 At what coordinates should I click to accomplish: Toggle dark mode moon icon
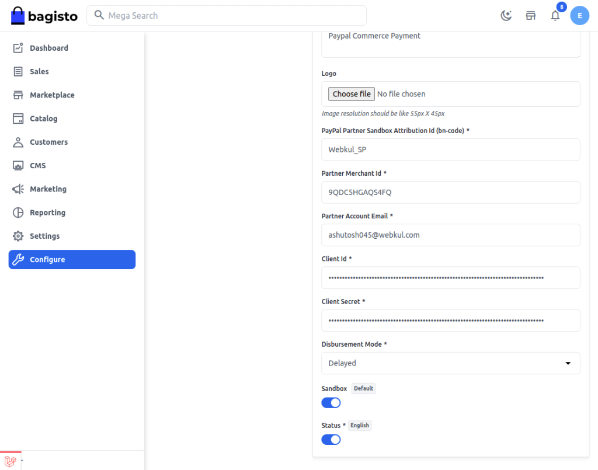click(506, 16)
